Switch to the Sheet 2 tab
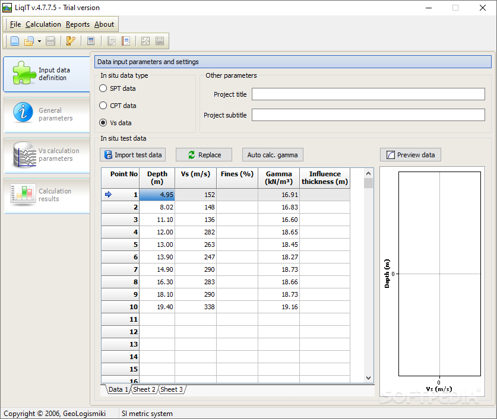 144,389
